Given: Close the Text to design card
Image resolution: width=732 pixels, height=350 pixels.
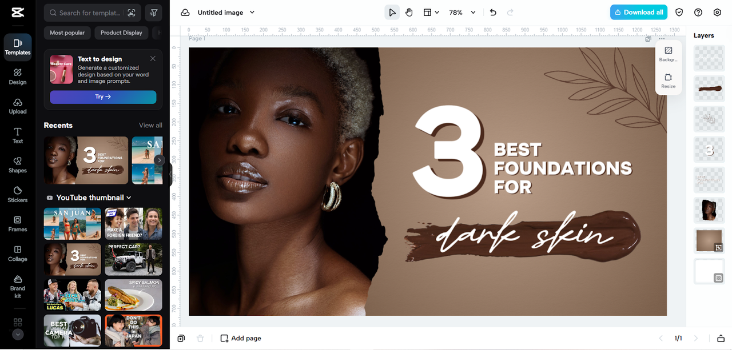Looking at the screenshot, I should (153, 59).
